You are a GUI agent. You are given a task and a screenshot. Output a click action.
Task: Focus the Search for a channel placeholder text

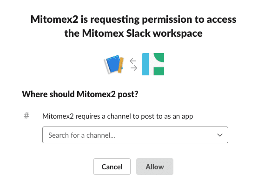point(82,135)
